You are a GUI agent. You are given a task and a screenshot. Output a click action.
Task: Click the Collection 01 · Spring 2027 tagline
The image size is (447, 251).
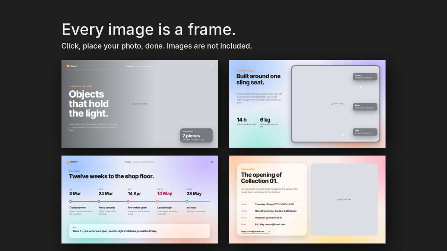click(x=81, y=86)
